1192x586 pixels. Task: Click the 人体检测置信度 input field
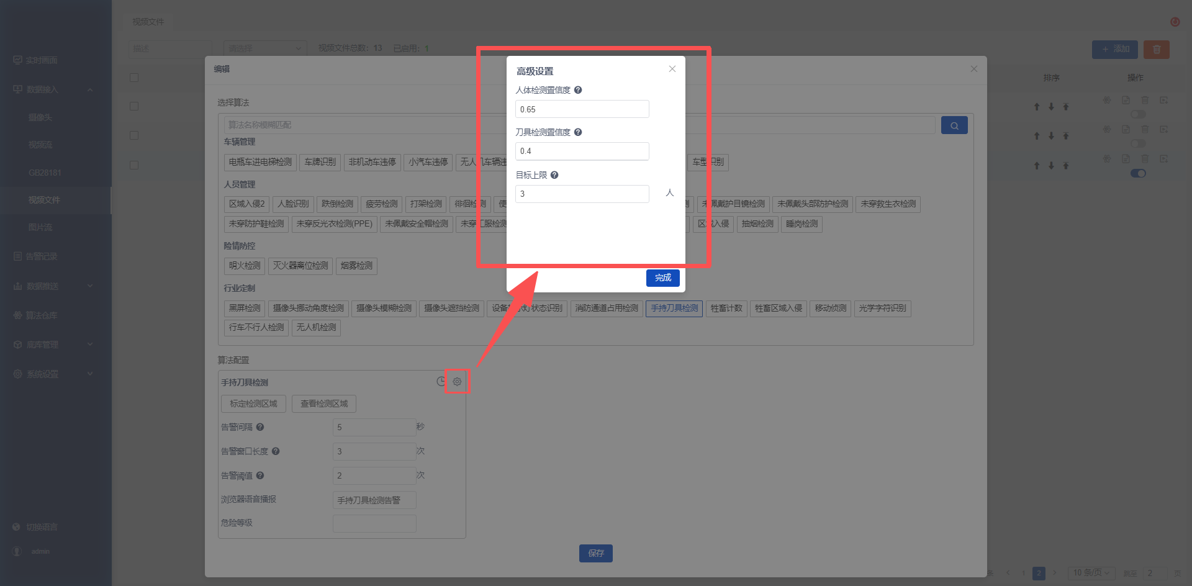[582, 109]
